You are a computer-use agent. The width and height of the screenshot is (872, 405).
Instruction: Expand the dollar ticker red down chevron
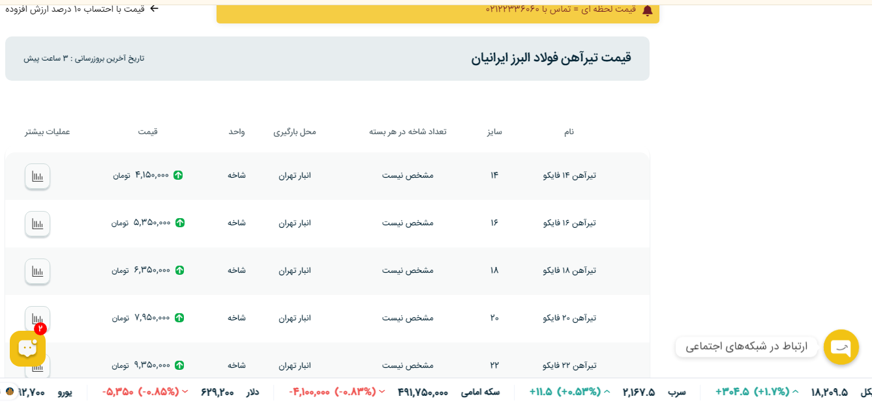[x=185, y=392]
